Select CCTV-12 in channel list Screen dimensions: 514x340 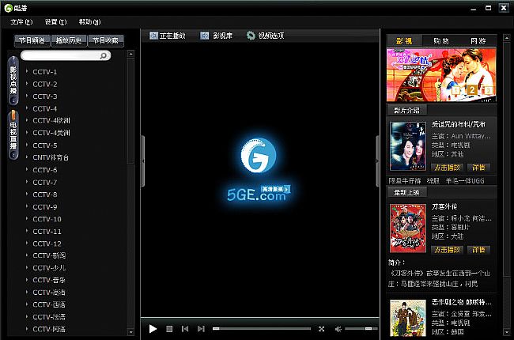coord(47,244)
